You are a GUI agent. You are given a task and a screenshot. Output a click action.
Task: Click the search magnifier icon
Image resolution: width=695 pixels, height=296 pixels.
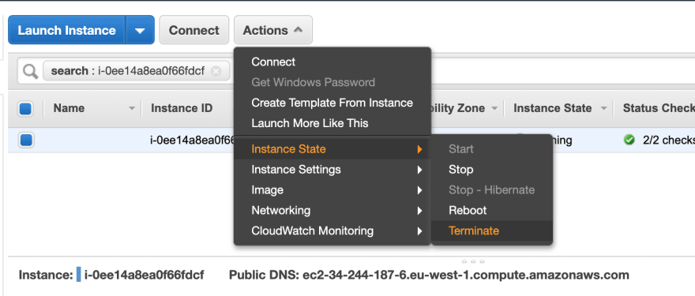click(30, 71)
